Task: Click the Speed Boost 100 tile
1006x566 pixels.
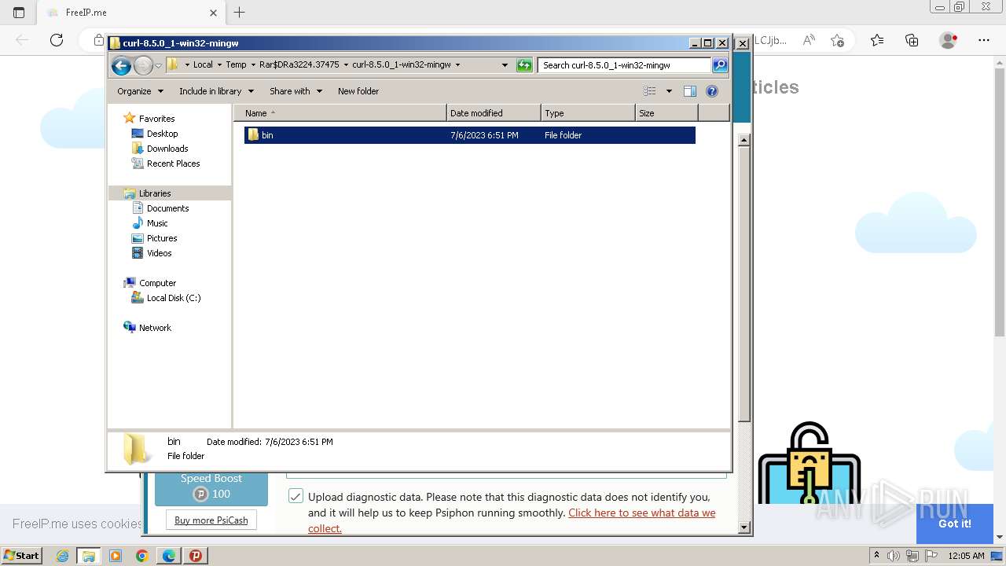Action: pyautogui.click(x=211, y=487)
